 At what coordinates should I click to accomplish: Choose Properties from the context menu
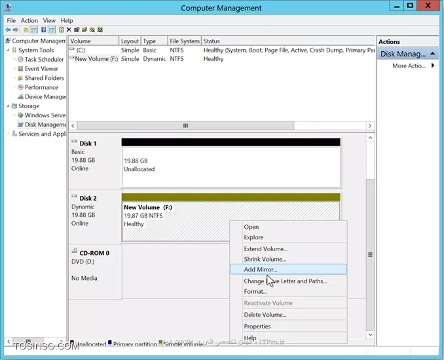pyautogui.click(x=288, y=327)
